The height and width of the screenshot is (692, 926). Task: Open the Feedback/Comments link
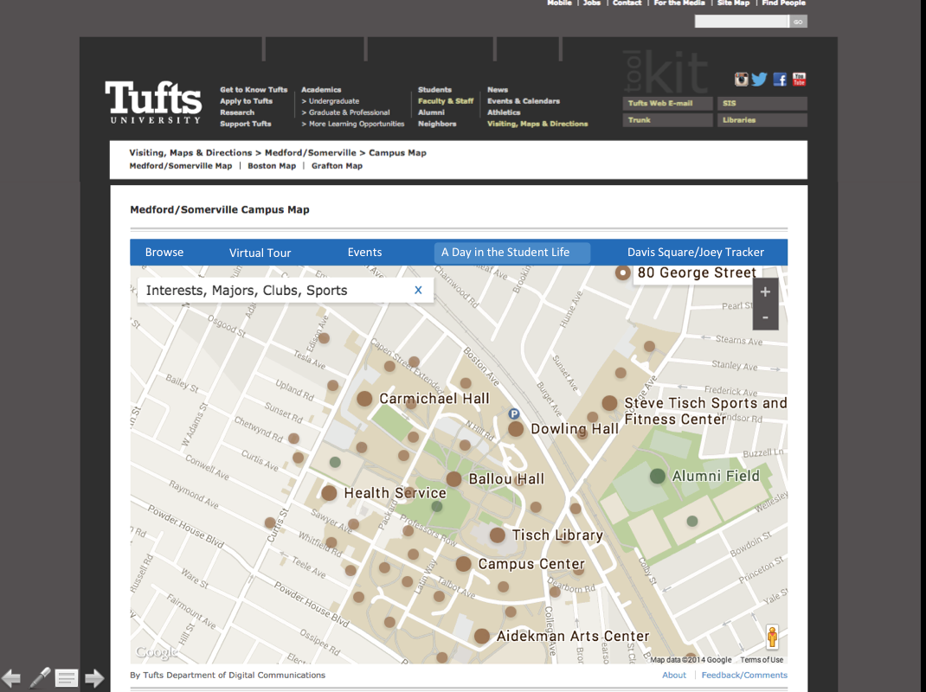[744, 676]
